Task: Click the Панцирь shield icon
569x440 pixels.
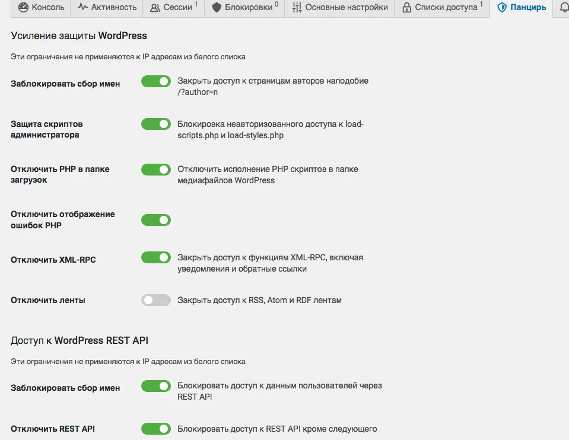Action: coord(502,7)
